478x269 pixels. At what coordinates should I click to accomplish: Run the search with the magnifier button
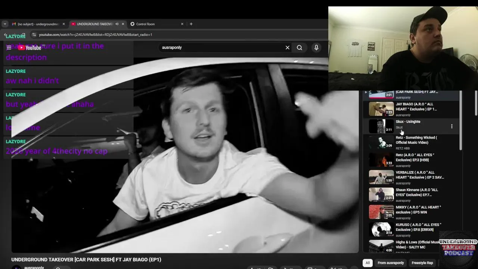pyautogui.click(x=299, y=47)
